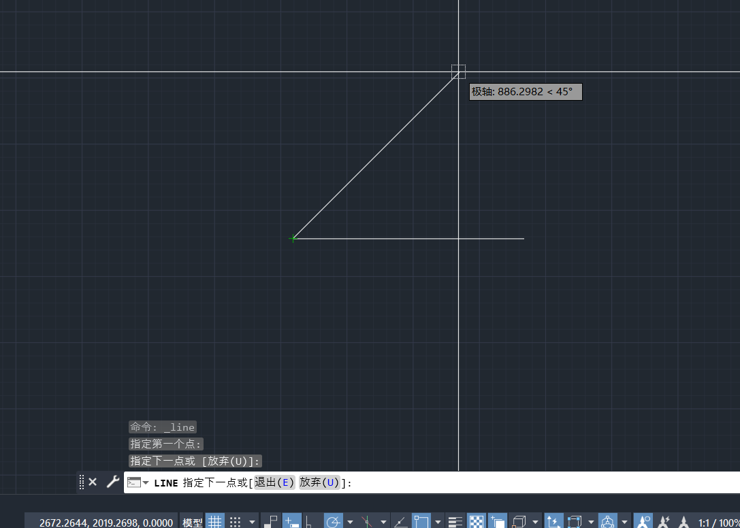This screenshot has width=740, height=528.
Task: Click the dynamic input status icon
Action: (292, 522)
